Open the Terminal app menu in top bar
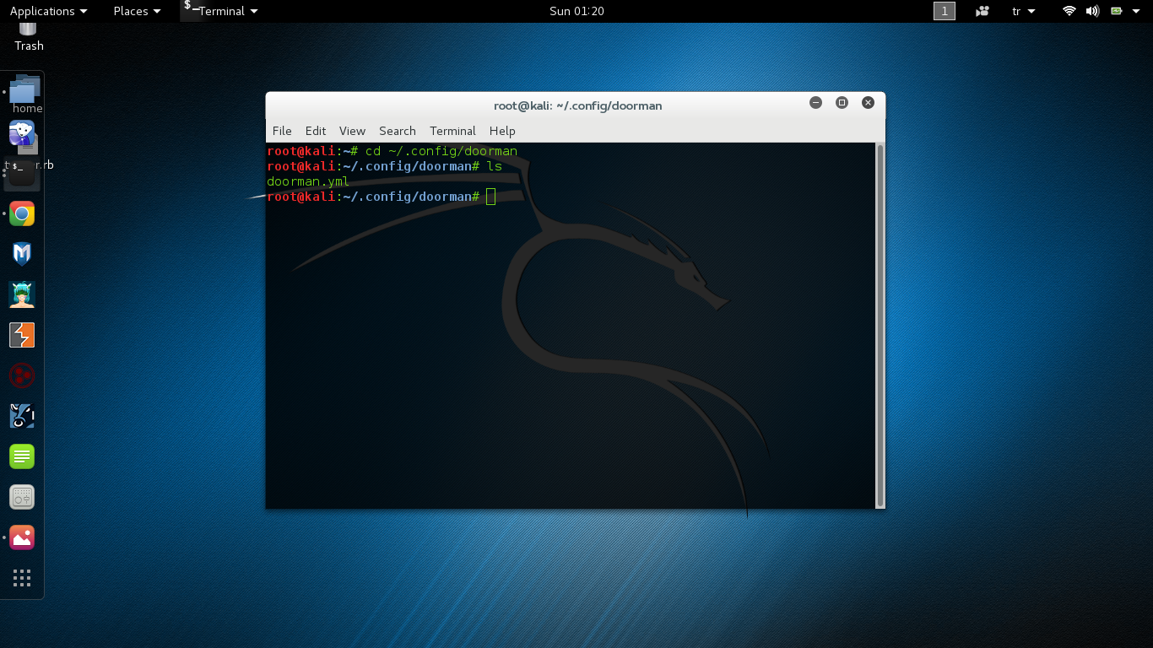Image resolution: width=1153 pixels, height=648 pixels. (221, 11)
